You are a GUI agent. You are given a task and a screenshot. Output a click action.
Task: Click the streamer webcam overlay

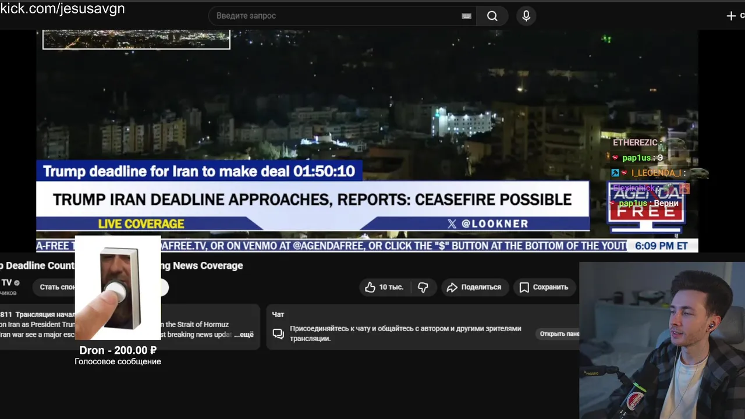pyautogui.click(x=662, y=340)
